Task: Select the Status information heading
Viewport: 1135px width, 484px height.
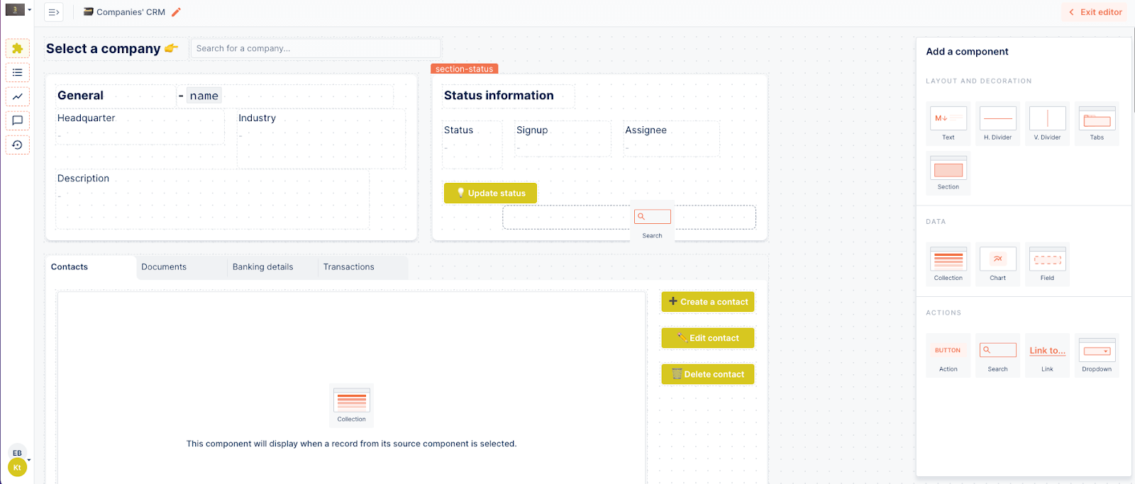Action: (x=499, y=96)
